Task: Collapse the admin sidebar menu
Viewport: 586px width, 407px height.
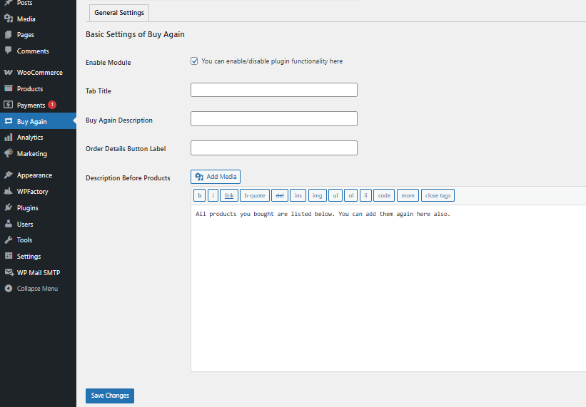Action: tap(40, 289)
